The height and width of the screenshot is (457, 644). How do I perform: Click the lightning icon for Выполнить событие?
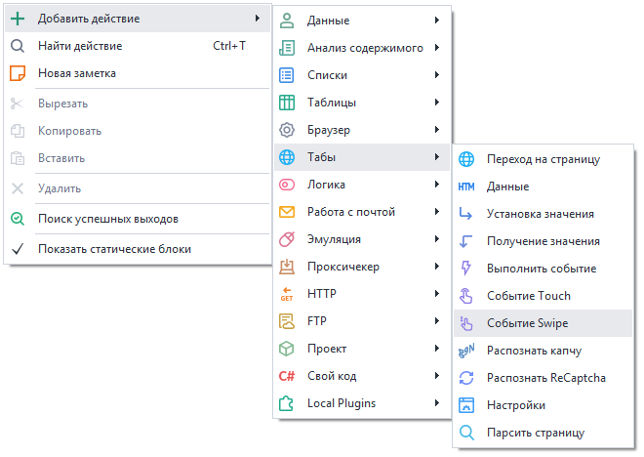pyautogui.click(x=466, y=269)
